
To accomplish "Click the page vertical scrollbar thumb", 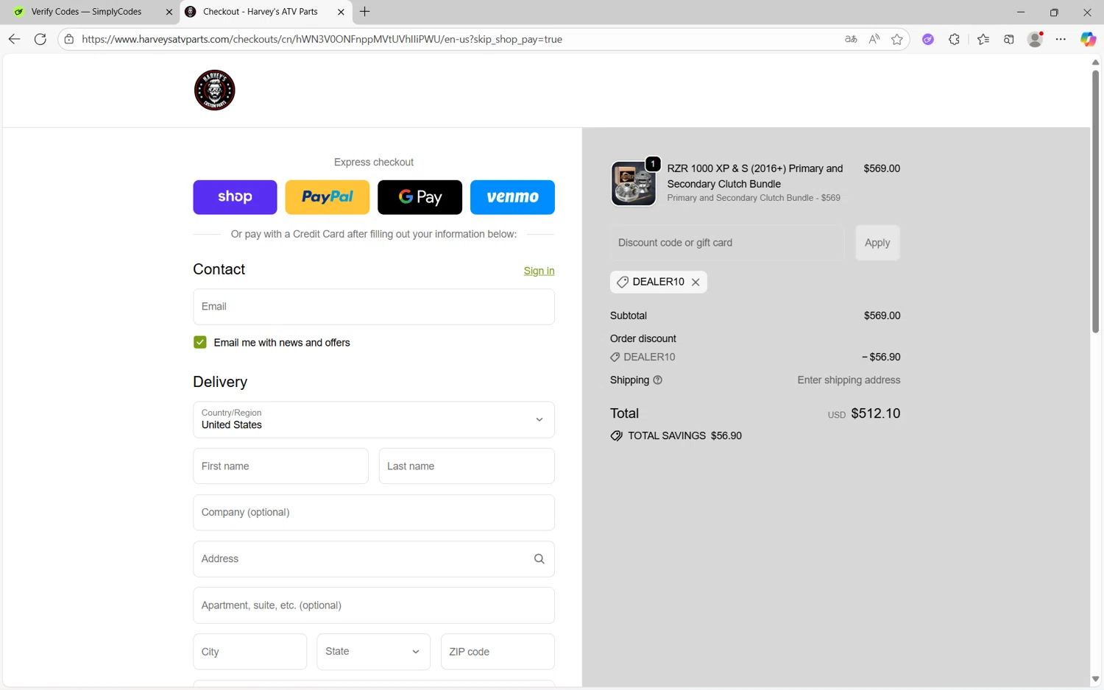I will pos(1095,201).
